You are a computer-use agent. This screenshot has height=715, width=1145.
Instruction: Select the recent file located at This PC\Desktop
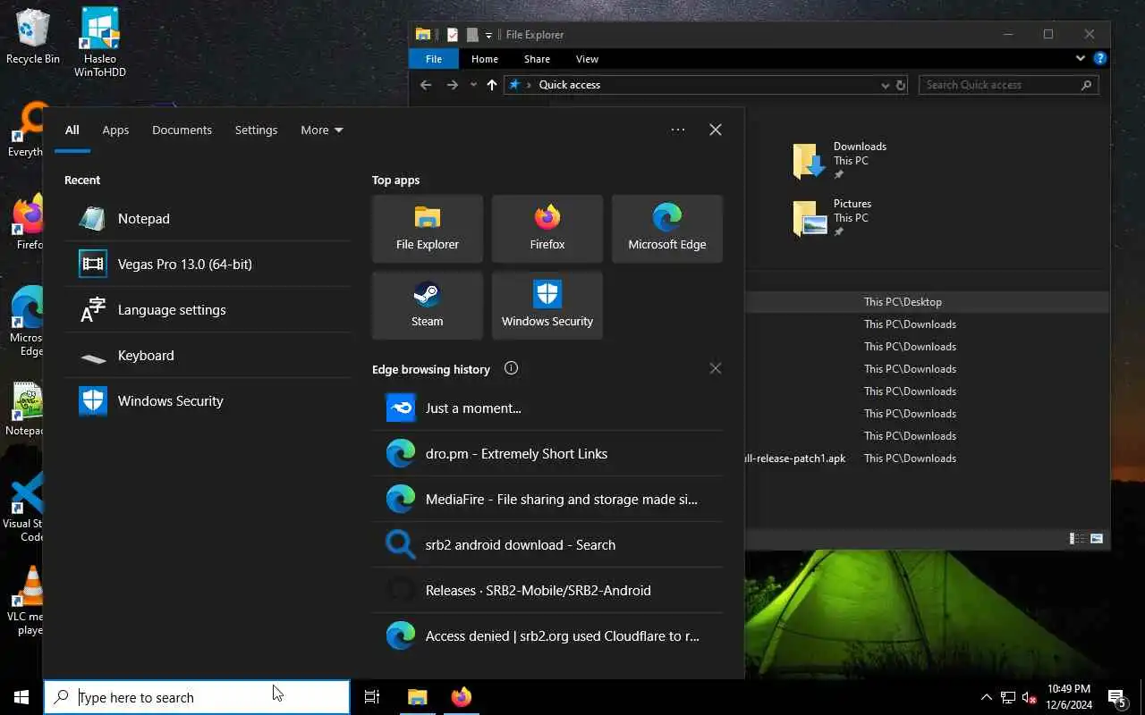point(927,302)
